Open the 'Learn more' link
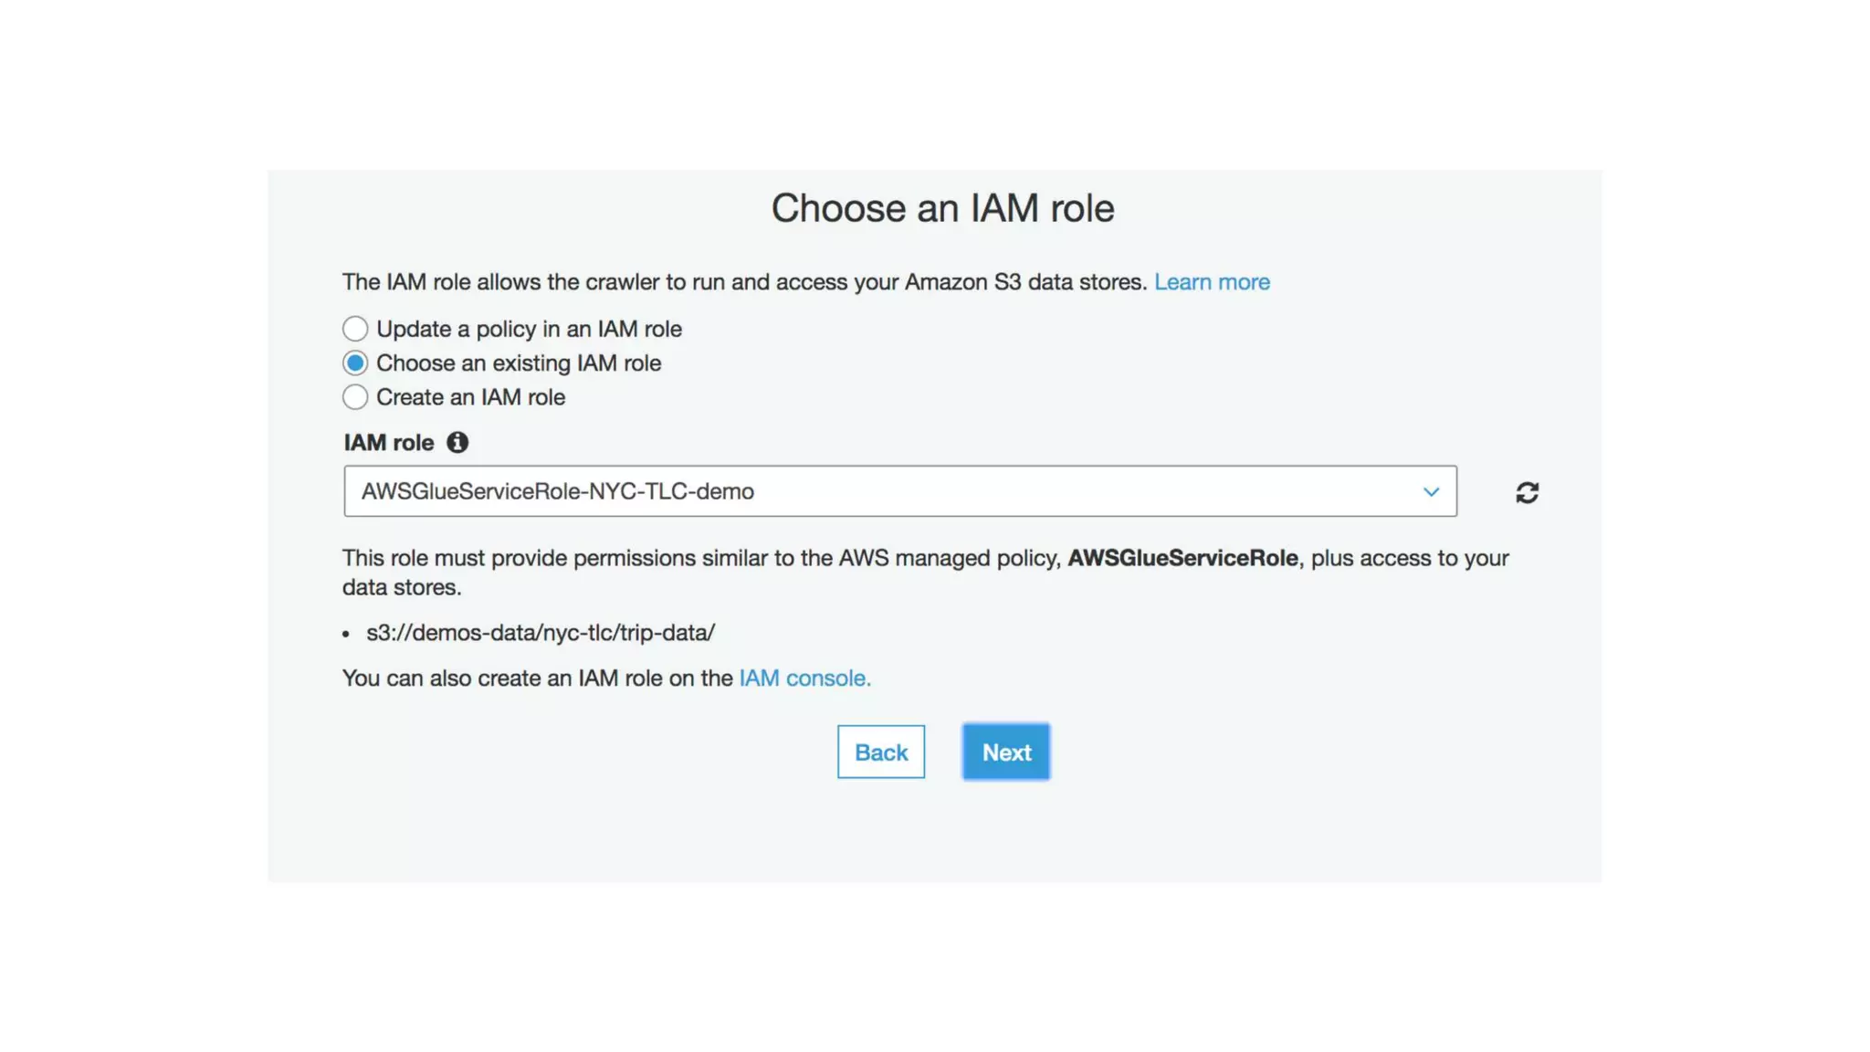1870x1052 pixels. (x=1212, y=282)
